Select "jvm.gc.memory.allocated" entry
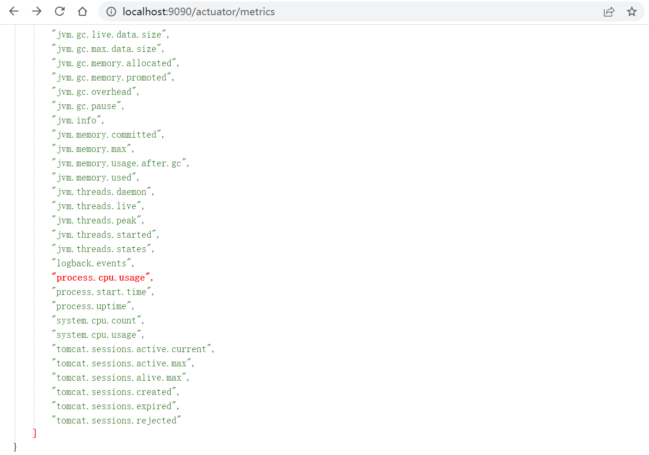The image size is (649, 455). (x=114, y=63)
